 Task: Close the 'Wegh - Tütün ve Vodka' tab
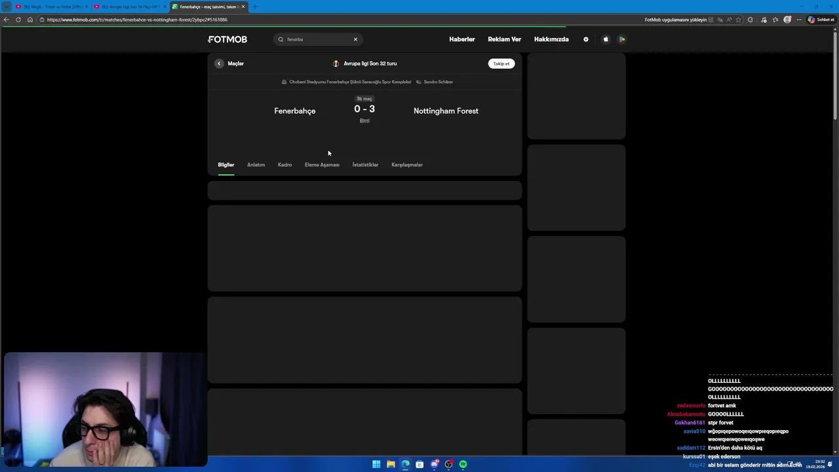[x=86, y=7]
